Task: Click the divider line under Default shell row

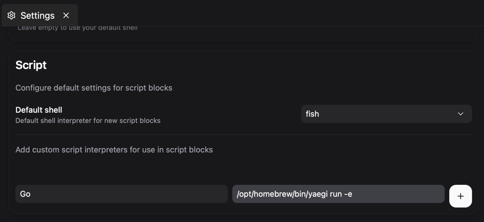Action: (244, 134)
